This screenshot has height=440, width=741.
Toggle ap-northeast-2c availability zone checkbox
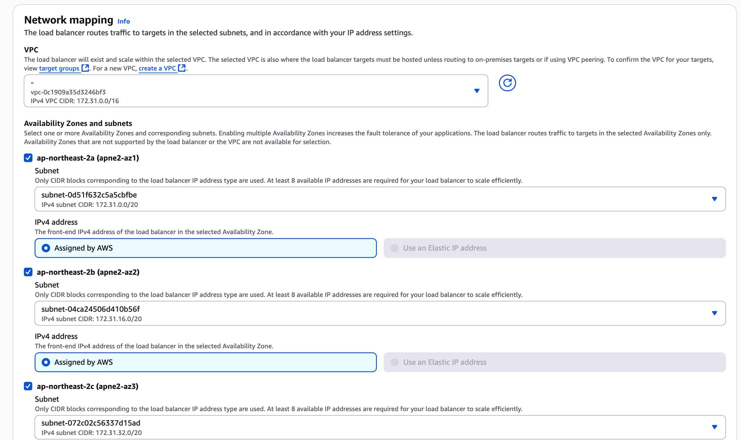[28, 386]
